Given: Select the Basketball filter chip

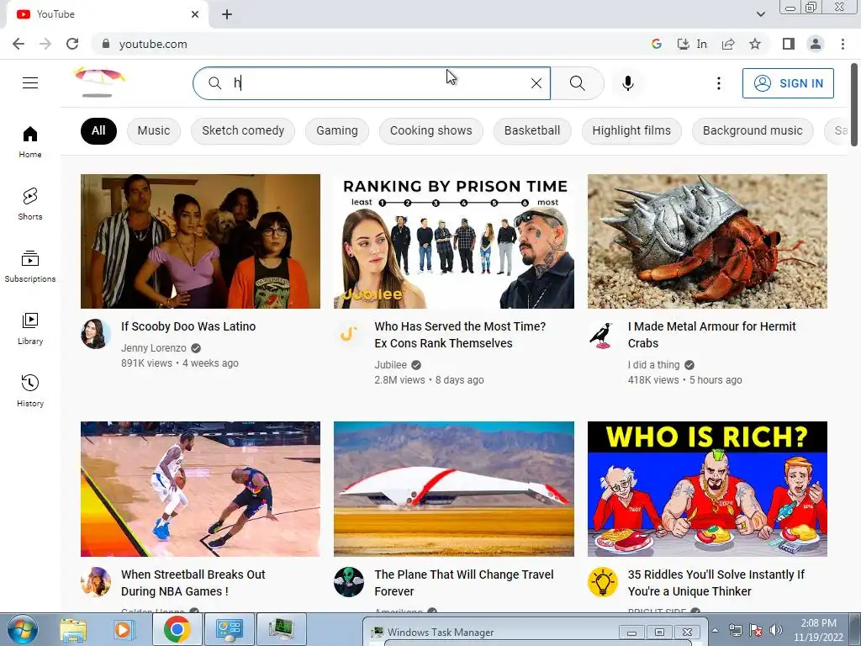Looking at the screenshot, I should [x=532, y=130].
